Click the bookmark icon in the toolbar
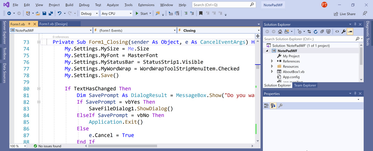This screenshot has width=373, height=151. (200, 14)
